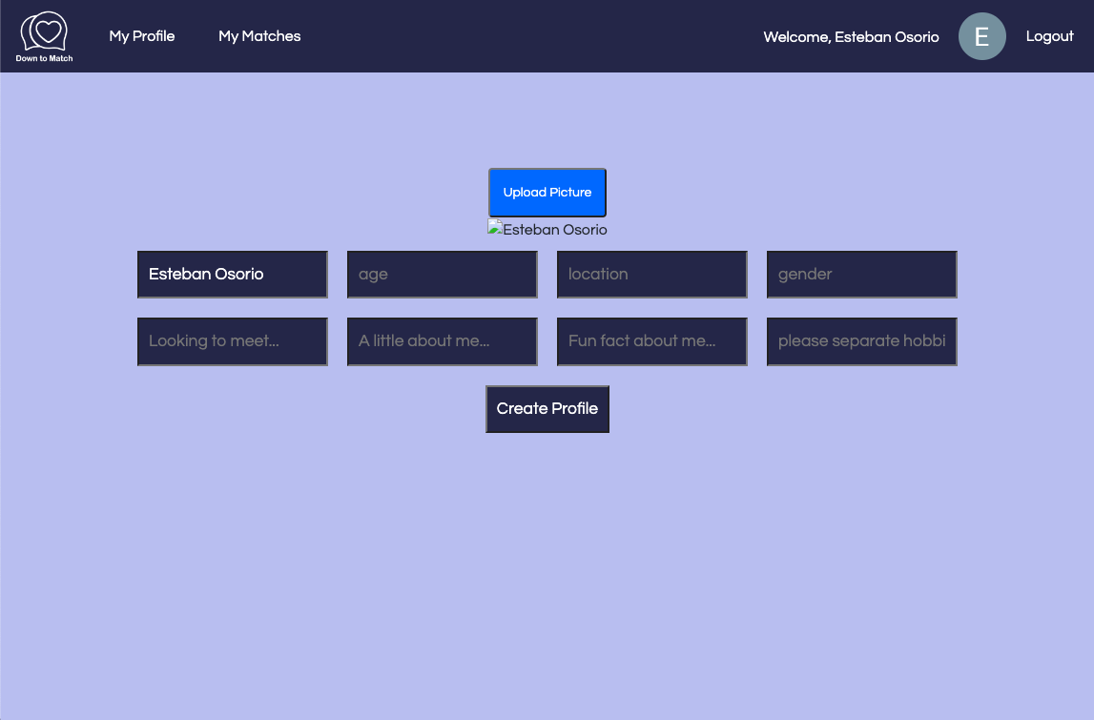
Task: Click the name field showing Esteban Osorio
Action: point(232,274)
